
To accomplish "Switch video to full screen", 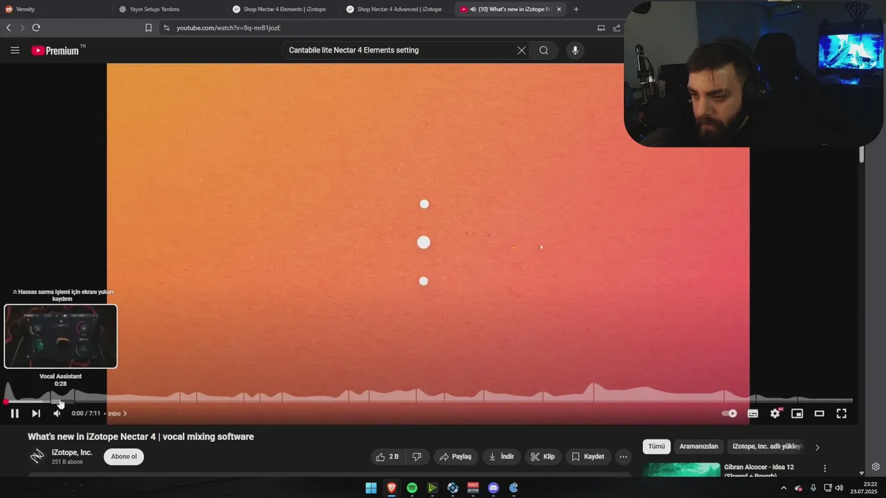I will point(842,414).
